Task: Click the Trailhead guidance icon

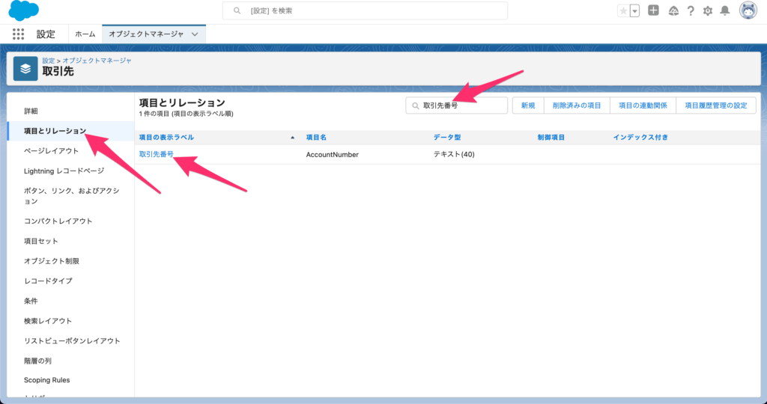Action: (x=673, y=10)
